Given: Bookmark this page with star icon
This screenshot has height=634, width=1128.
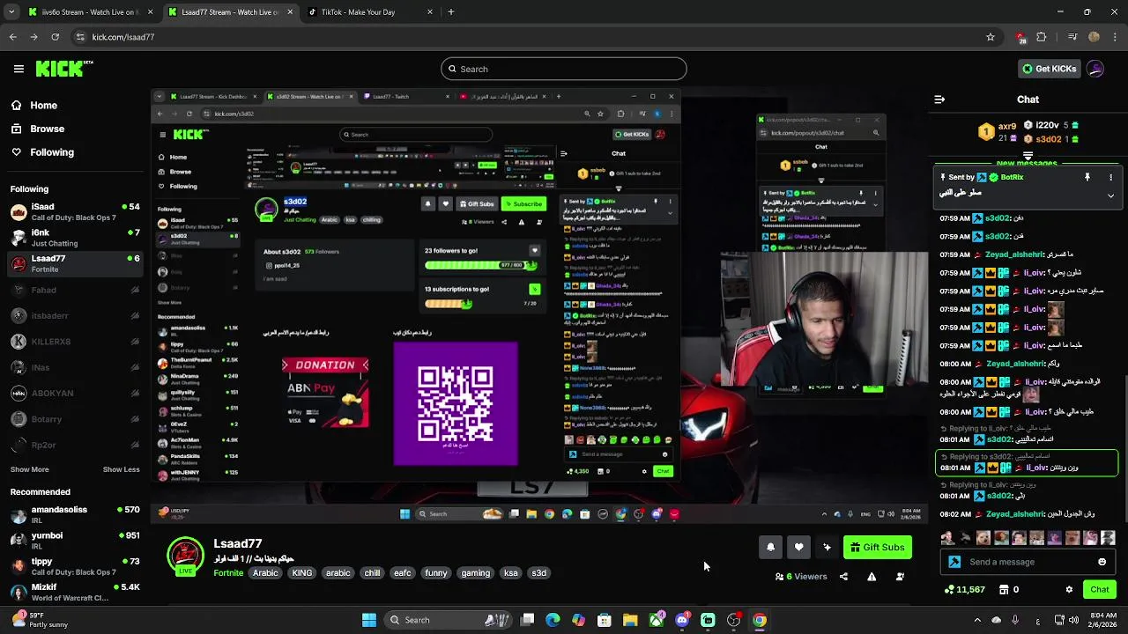Looking at the screenshot, I should pyautogui.click(x=991, y=37).
